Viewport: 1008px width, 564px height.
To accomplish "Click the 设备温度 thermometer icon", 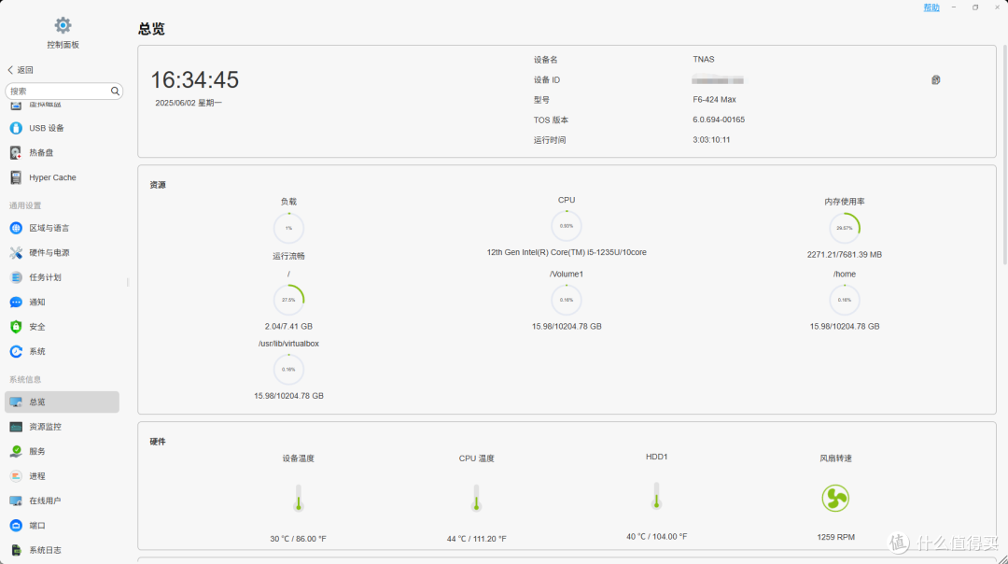I will [299, 498].
